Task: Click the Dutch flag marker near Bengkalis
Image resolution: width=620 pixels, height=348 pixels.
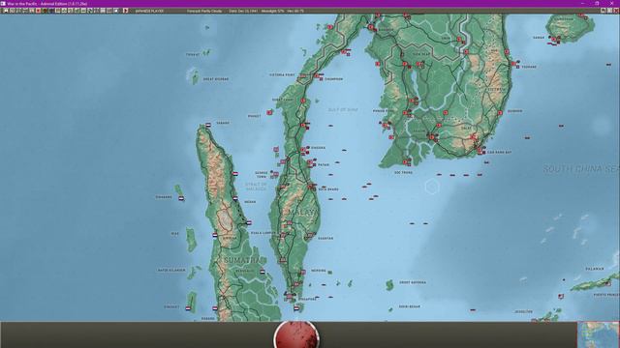Action: [x=263, y=272]
